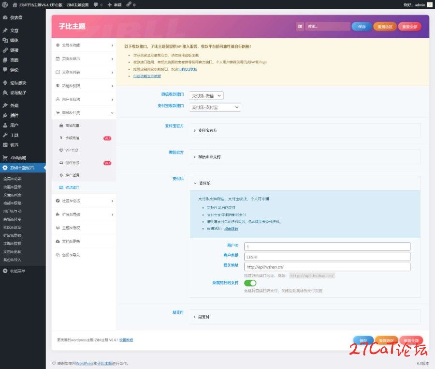This screenshot has width=435, height=369.
Task: Click the yen icon for 余额充值
Action: click(61, 138)
